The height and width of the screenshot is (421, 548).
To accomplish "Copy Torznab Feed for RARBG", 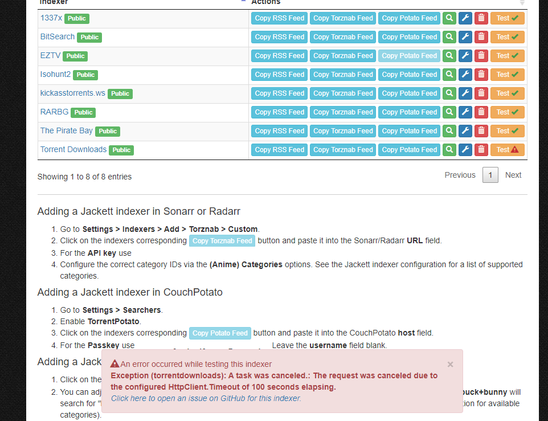I will point(343,112).
